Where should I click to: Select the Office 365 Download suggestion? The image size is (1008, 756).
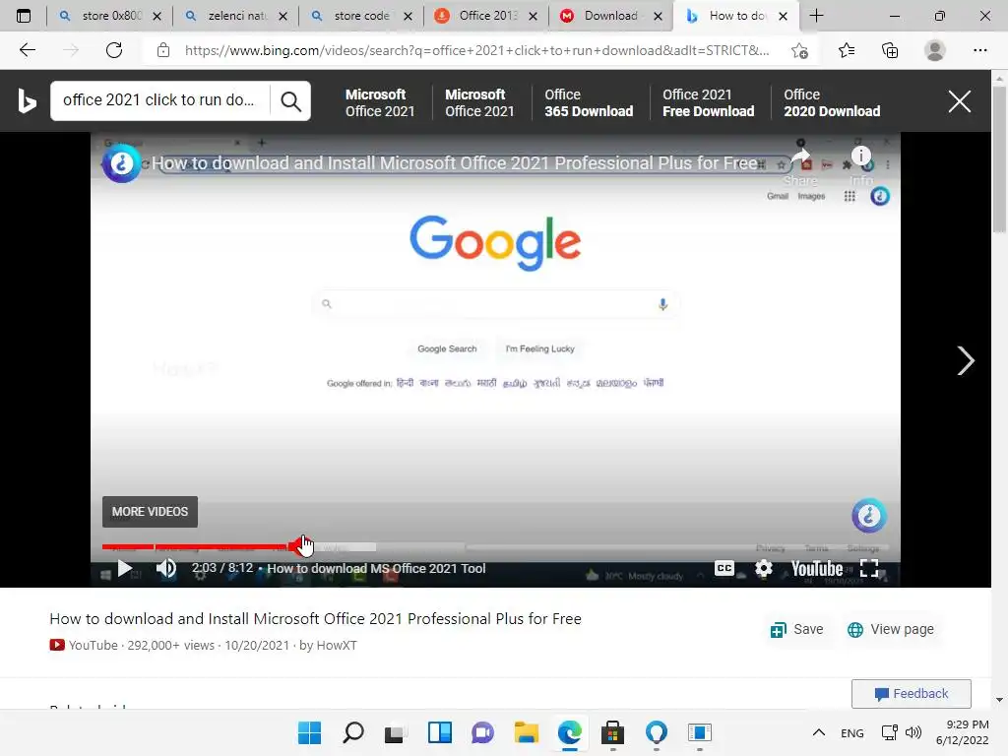tap(589, 102)
